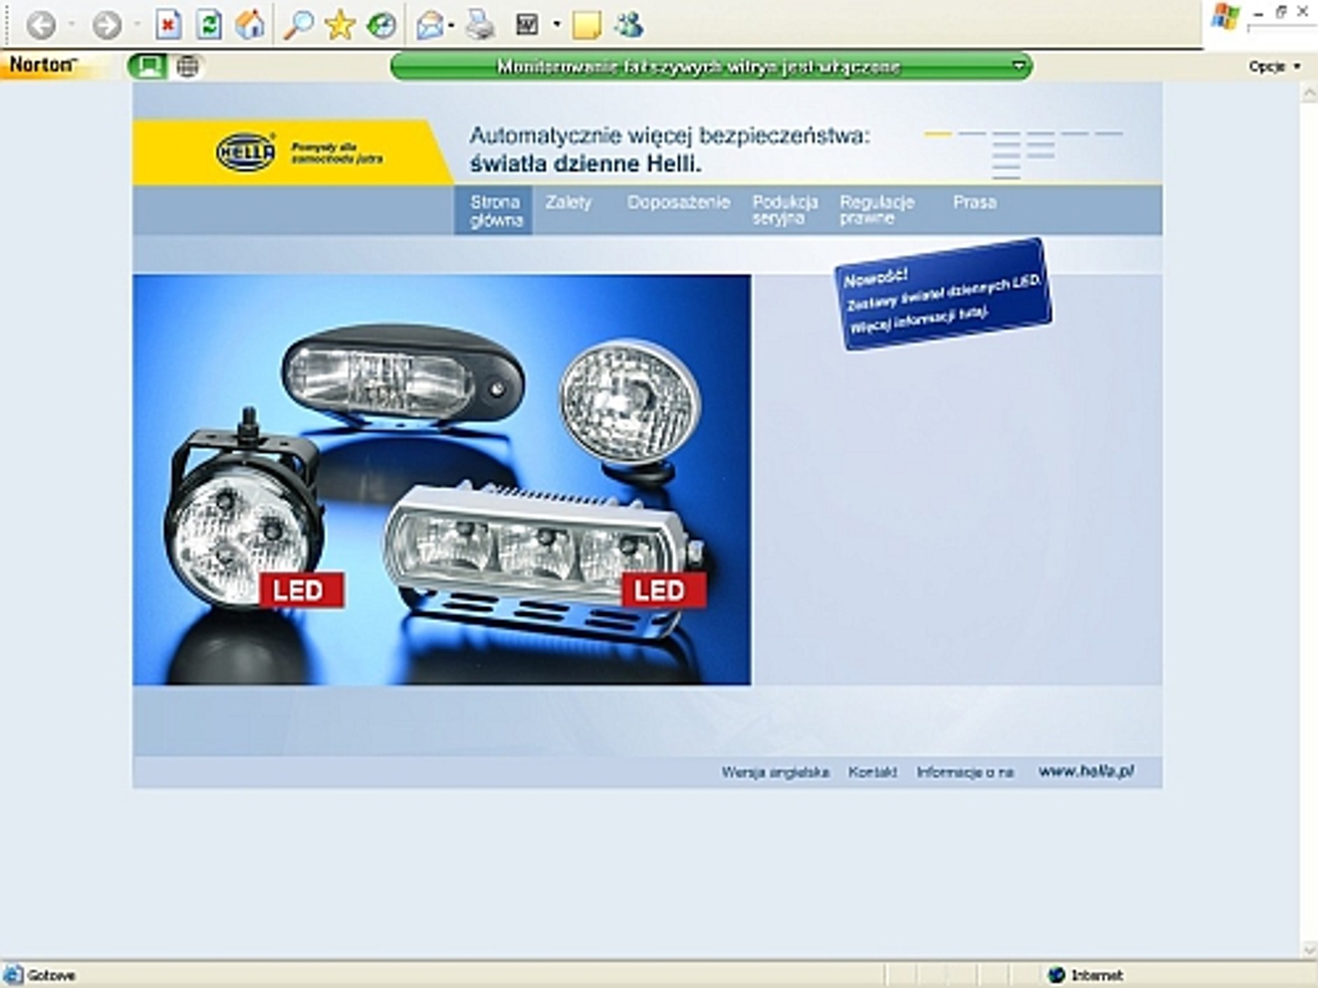Open Favorites using the yellow star icon

340,26
